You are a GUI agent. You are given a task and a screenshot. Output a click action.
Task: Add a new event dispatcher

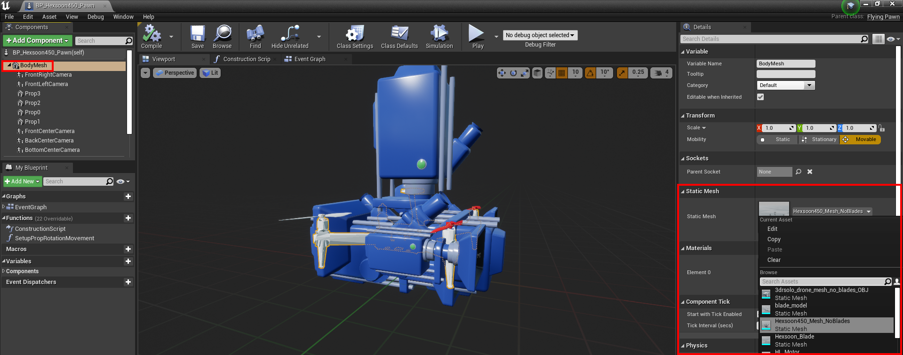128,282
